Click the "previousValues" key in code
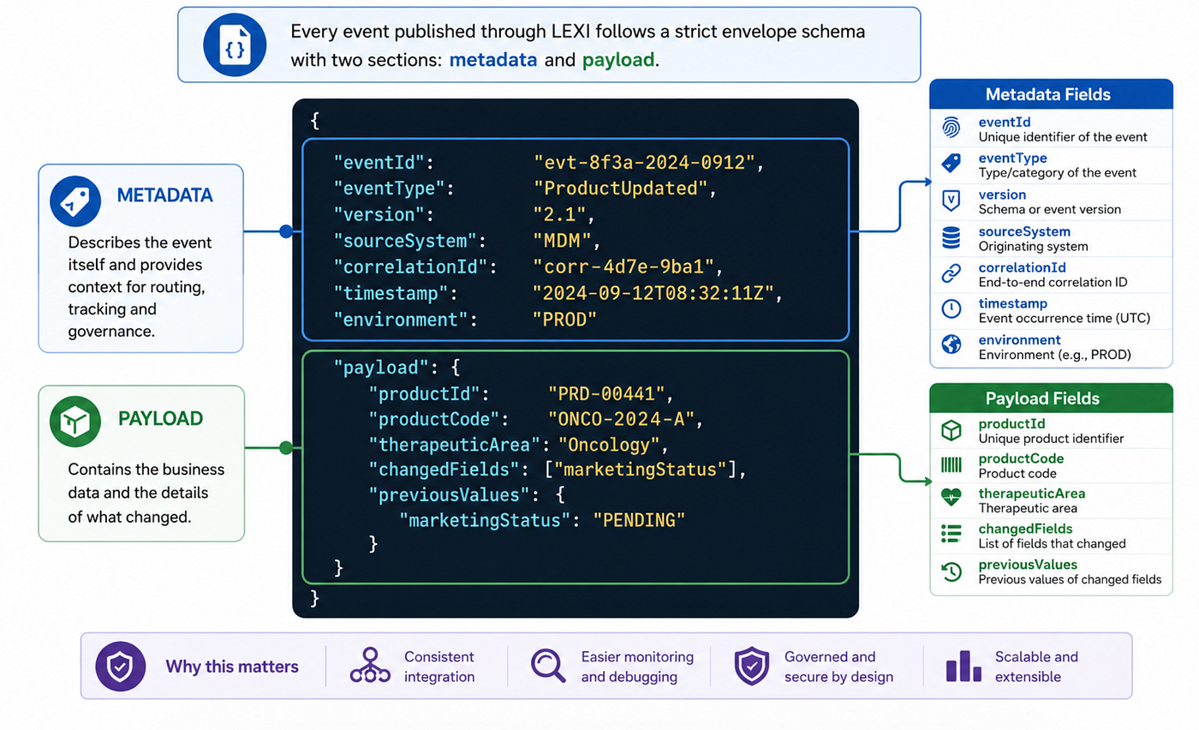This screenshot has width=1199, height=730. [449, 494]
